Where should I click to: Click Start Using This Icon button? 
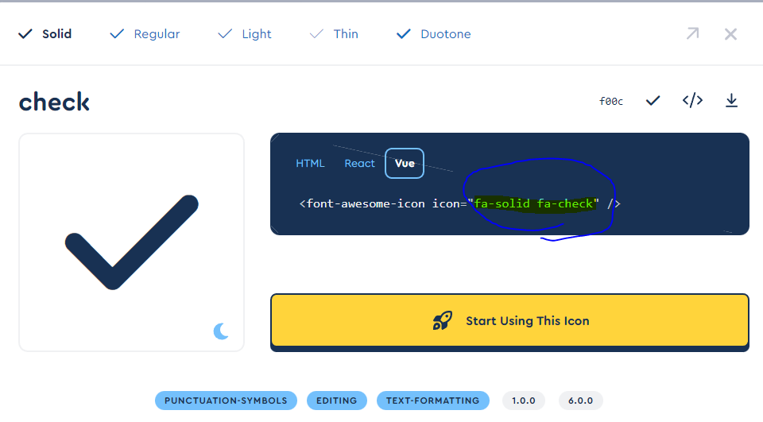[x=509, y=321]
